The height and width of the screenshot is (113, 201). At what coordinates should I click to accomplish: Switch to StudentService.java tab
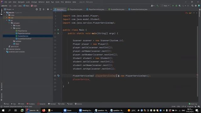click(x=117, y=9)
